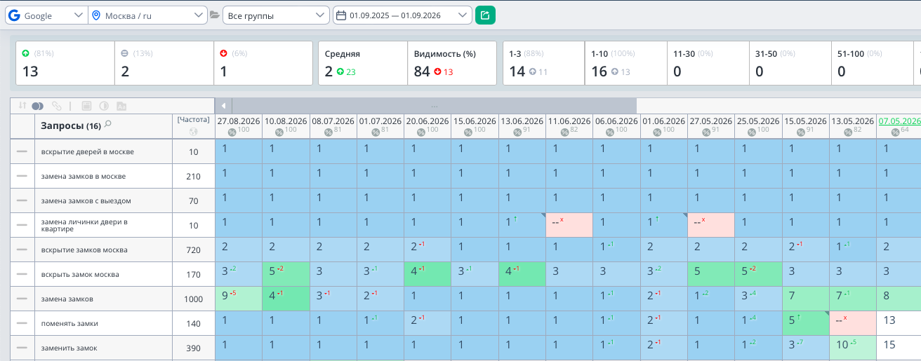The height and width of the screenshot is (361, 921).
Task: Click the green export share button
Action: point(485,15)
